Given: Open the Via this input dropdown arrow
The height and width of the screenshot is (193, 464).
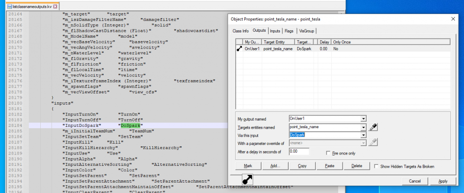Looking at the screenshot, I should [363, 135].
